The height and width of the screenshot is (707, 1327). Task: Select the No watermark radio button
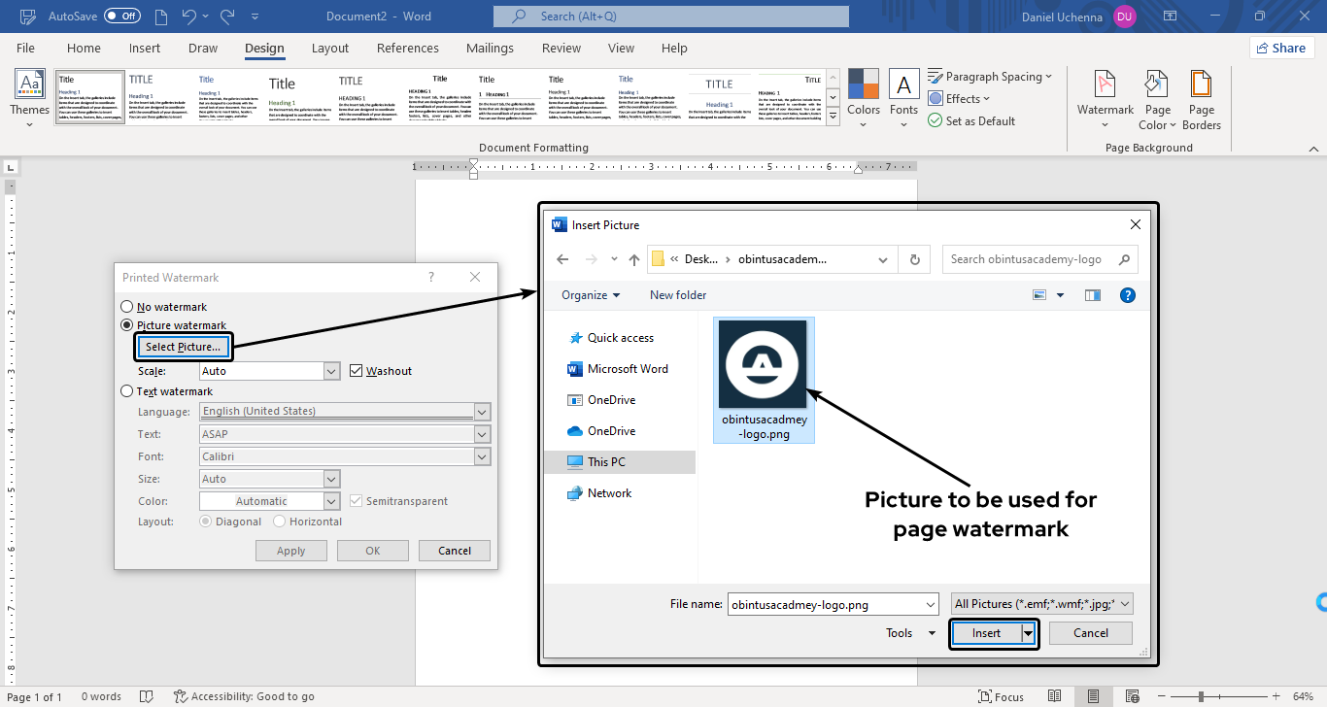tap(126, 306)
